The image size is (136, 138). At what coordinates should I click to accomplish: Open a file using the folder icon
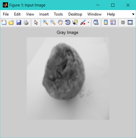coord(11,22)
